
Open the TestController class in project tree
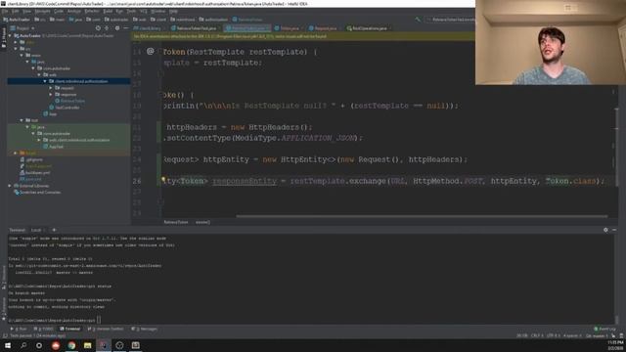(65, 108)
